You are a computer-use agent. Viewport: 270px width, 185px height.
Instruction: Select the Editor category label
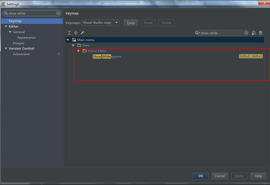pos(14,27)
